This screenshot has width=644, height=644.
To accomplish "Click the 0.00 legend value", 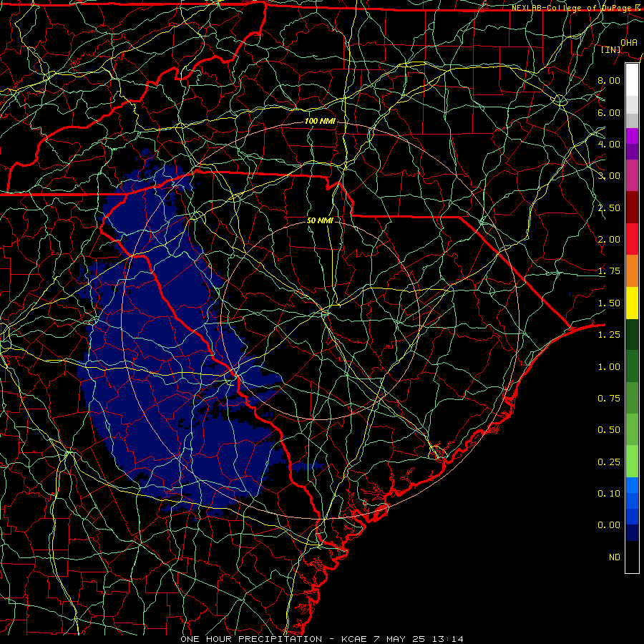I will pyautogui.click(x=609, y=525).
